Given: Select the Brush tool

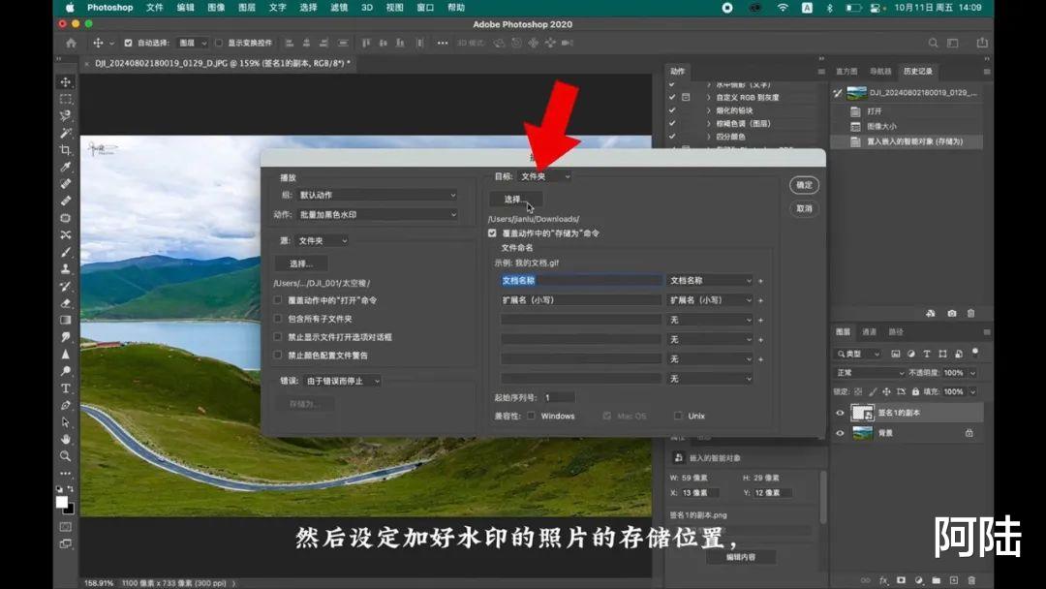Looking at the screenshot, I should click(66, 252).
